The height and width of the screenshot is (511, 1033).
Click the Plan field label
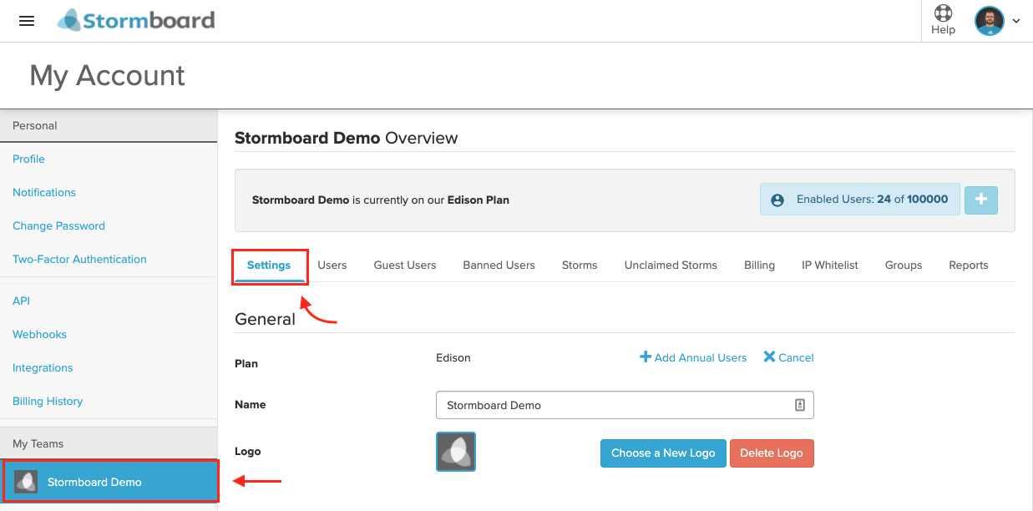pyautogui.click(x=246, y=363)
